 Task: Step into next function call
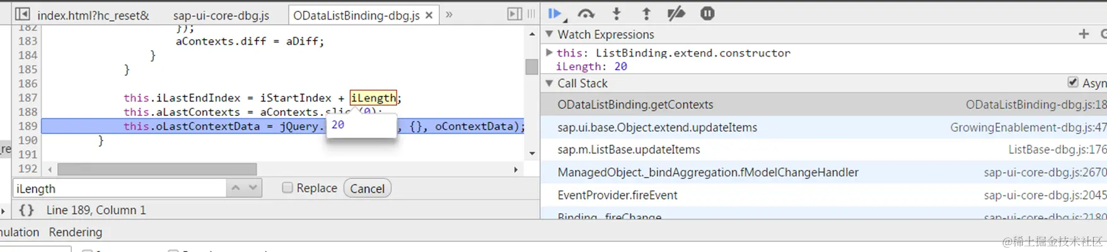(617, 13)
